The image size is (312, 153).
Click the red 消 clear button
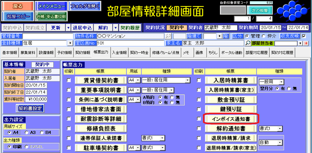click(x=306, y=43)
